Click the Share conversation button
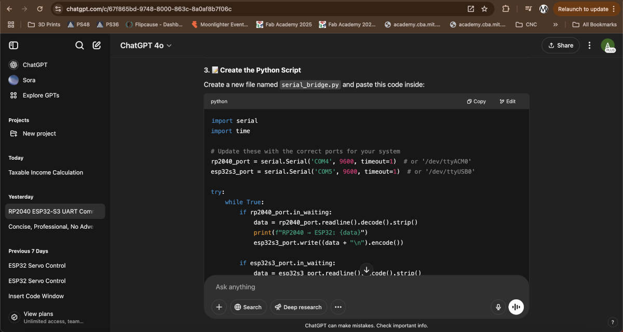Image resolution: width=623 pixels, height=332 pixels. click(561, 46)
